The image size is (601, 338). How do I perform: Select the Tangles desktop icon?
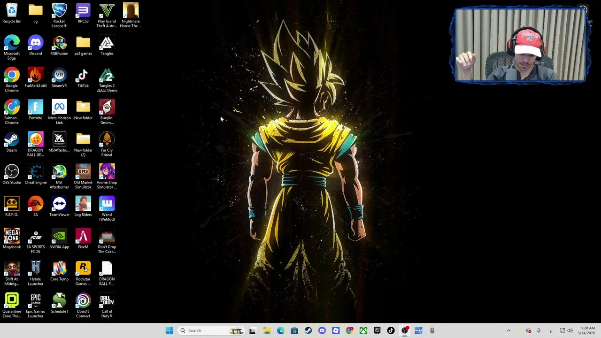[107, 46]
